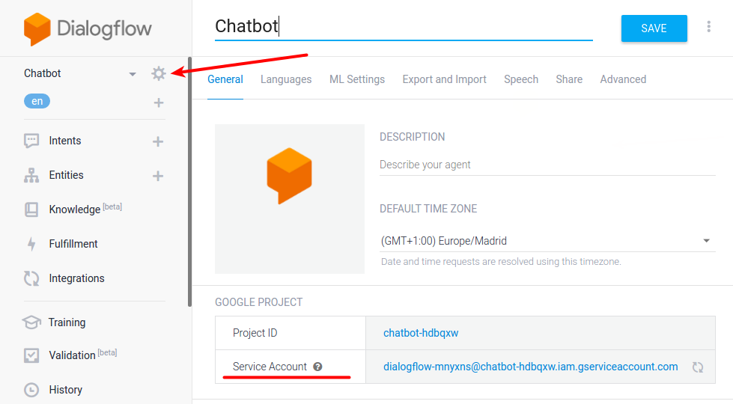Click the Knowledge book icon

31,209
